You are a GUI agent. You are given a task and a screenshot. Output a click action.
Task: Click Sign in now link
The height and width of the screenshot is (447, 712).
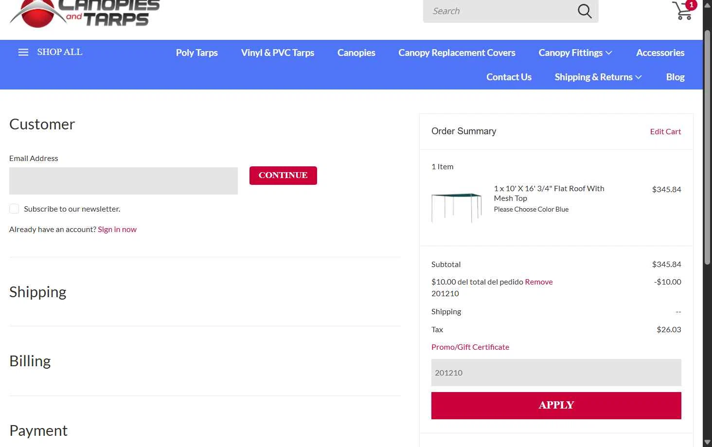point(117,229)
